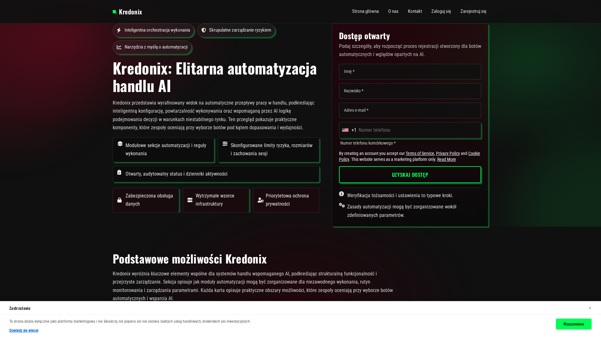Follow the Dowiedz się więcej link
Image resolution: width=601 pixels, height=338 pixels.
(x=24, y=330)
